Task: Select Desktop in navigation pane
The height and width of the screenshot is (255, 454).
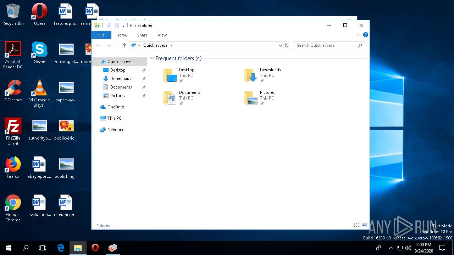Action: tap(118, 70)
